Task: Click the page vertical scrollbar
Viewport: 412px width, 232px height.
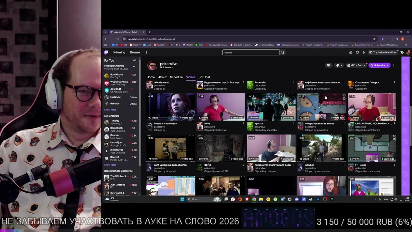Action: [411, 126]
